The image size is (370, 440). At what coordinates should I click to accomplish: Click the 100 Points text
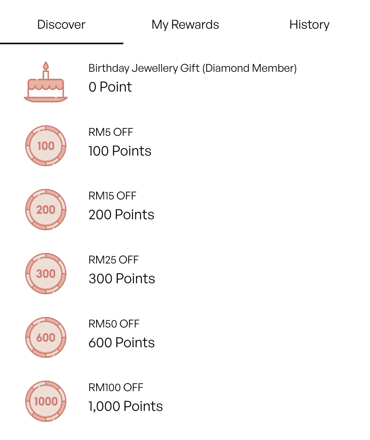[120, 151]
